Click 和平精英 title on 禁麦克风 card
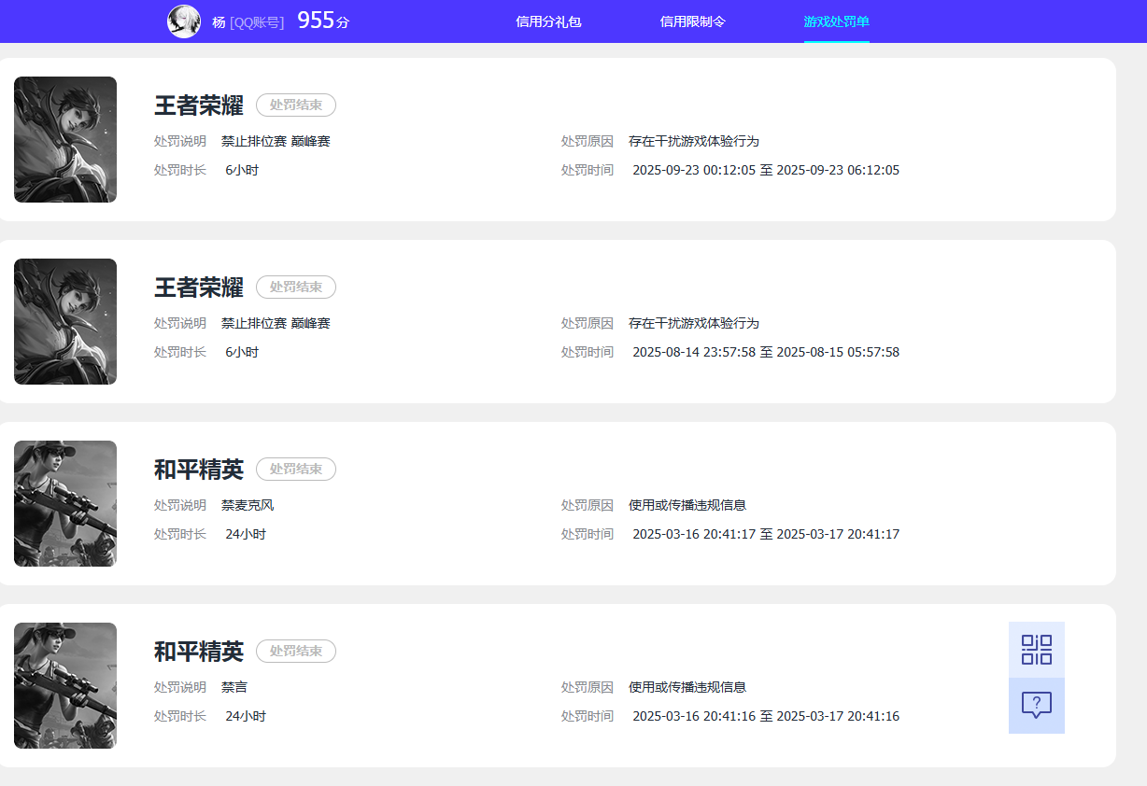 click(199, 470)
